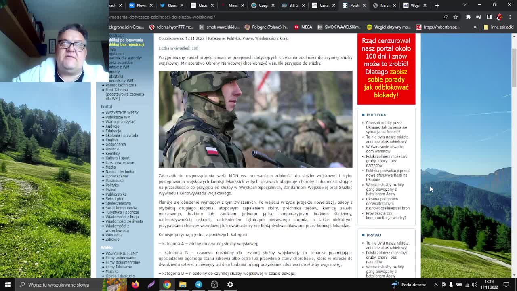Open the Węgiel aktywny bookmark
Screen dimensions: 517x291
(x=389, y=27)
